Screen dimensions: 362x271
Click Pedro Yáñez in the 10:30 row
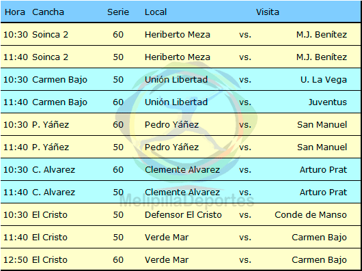(x=171, y=125)
